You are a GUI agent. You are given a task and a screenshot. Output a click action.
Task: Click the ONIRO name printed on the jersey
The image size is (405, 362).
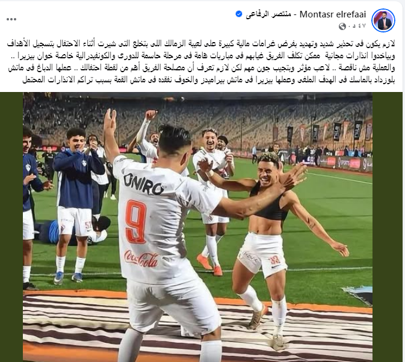pyautogui.click(x=143, y=184)
